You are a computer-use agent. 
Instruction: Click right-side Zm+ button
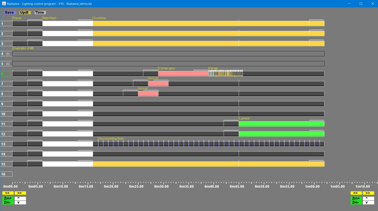pyautogui.click(x=356, y=198)
